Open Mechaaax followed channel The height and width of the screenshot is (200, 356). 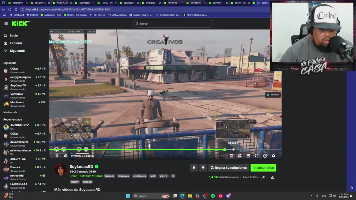pyautogui.click(x=24, y=104)
